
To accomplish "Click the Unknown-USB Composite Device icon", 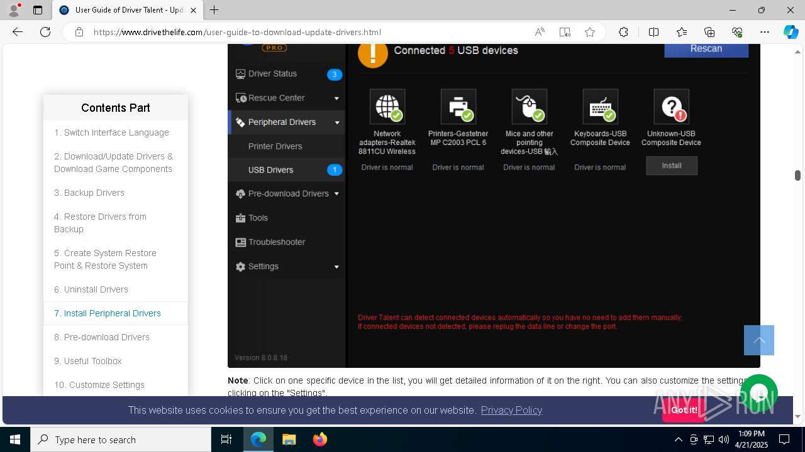I will (x=672, y=106).
